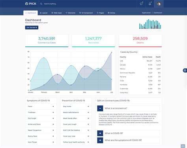Collapse the What is a coronavirus? question
The image size is (187, 148).
(x=100, y=108)
